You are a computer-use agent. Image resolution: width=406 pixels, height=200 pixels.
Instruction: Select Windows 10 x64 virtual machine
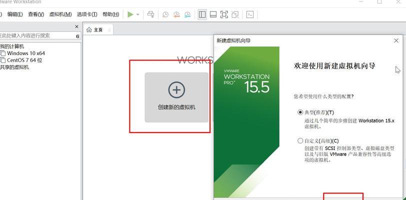pos(26,53)
